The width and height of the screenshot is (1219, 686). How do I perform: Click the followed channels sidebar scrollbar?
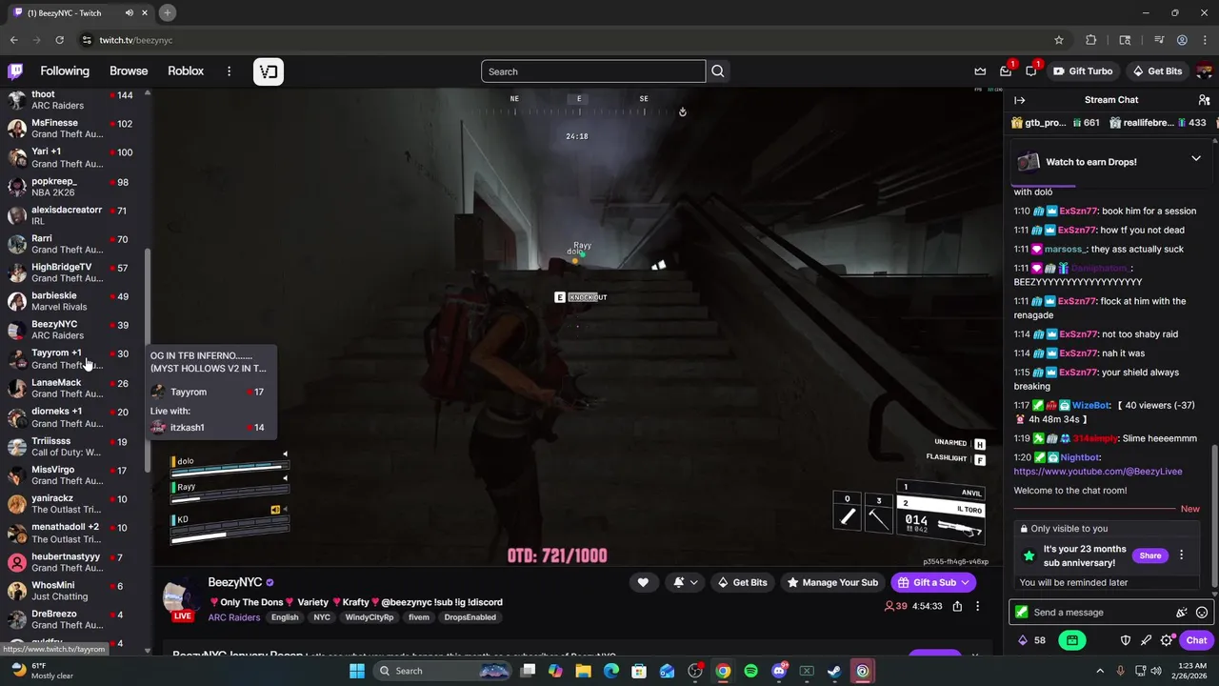coord(148,362)
